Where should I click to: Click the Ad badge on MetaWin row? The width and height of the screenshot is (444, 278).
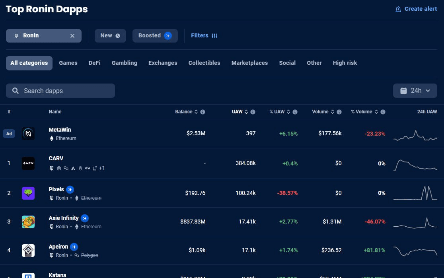[9, 134]
